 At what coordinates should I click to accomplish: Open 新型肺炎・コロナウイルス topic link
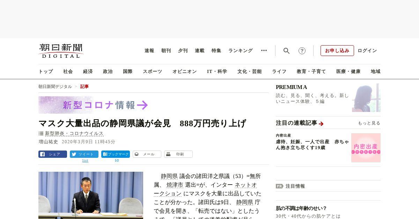(x=74, y=133)
